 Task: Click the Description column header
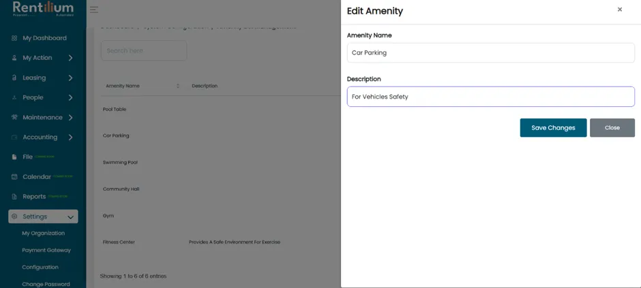(x=205, y=86)
